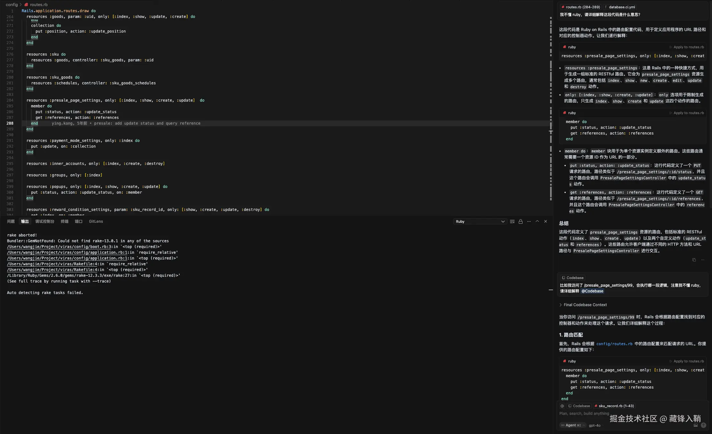Copy the first chat response
712x434 pixels.
[x=694, y=260]
